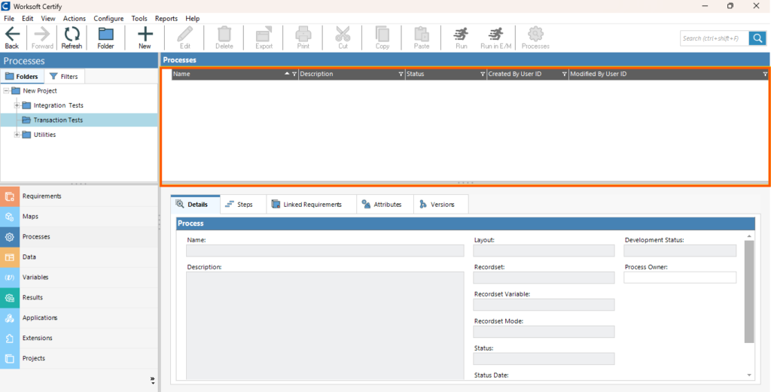Refresh the processes view
This screenshot has height=392, width=771.
(72, 38)
